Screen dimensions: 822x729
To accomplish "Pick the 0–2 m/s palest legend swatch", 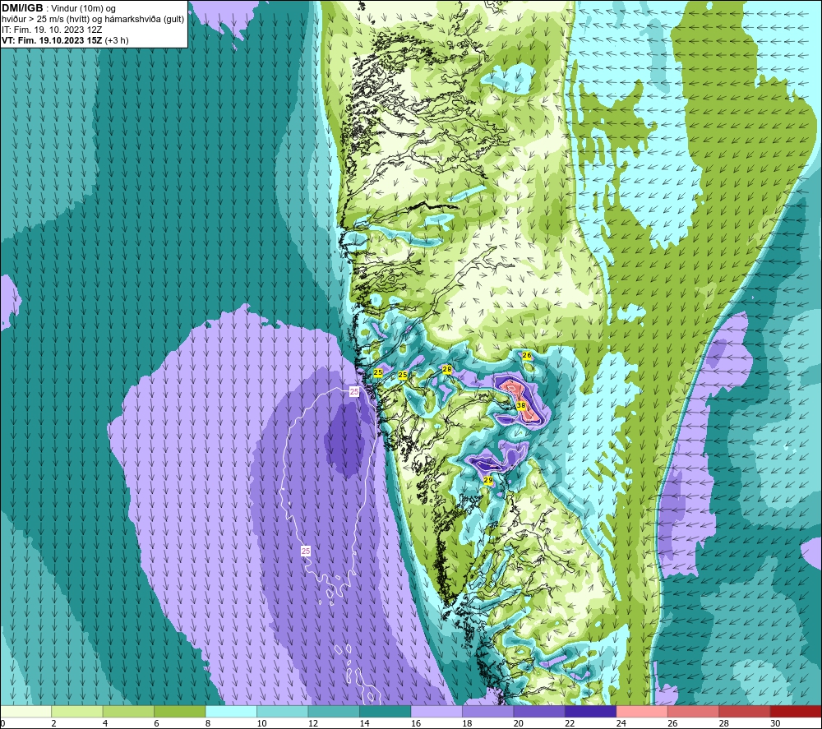I will point(25,711).
